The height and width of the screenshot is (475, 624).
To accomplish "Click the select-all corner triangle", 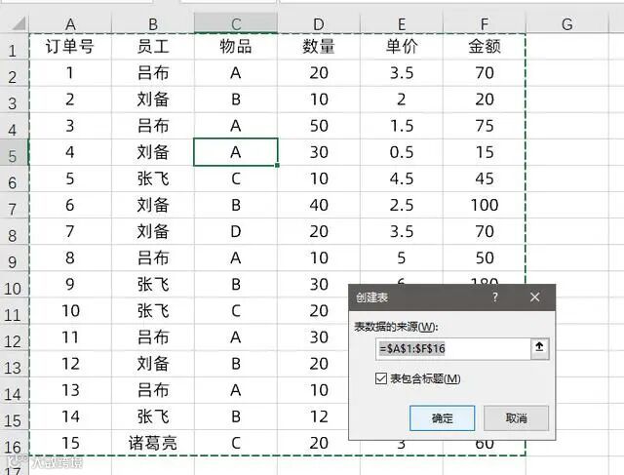I will click(x=19, y=23).
